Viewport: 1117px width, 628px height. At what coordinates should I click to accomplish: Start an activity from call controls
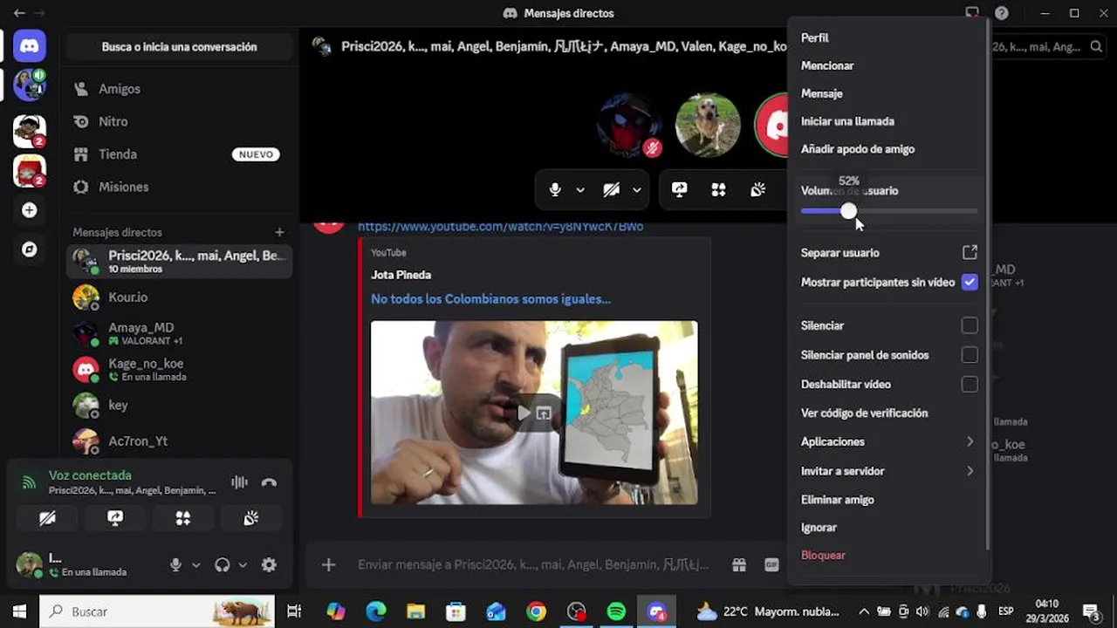718,190
